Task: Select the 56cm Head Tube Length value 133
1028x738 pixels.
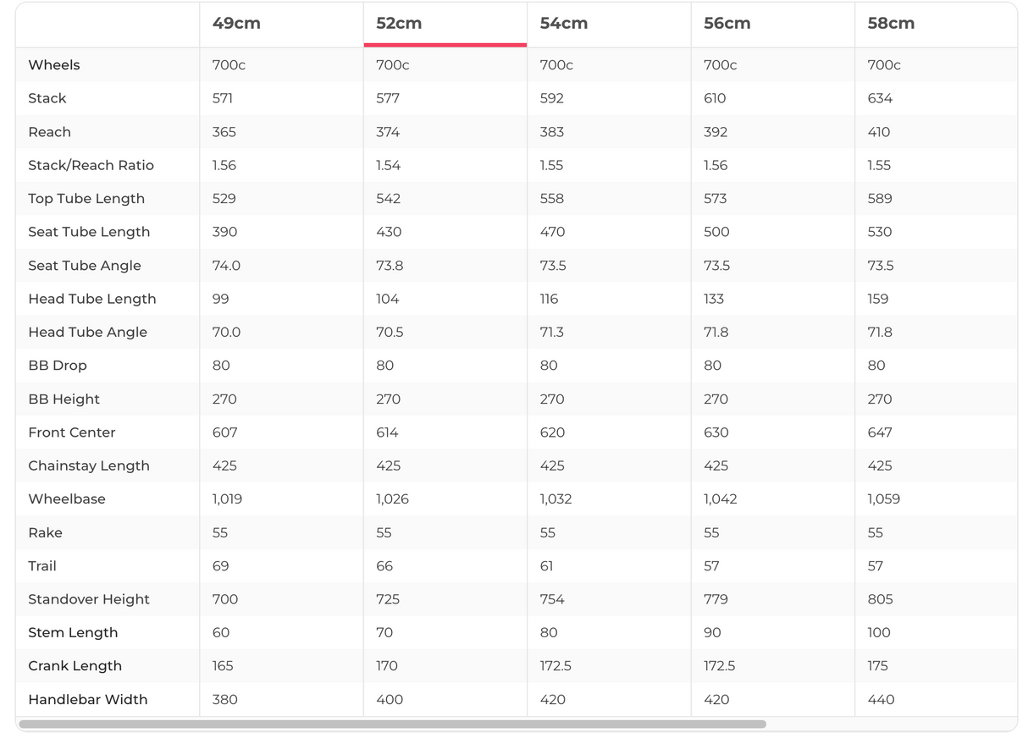Action: click(x=714, y=299)
